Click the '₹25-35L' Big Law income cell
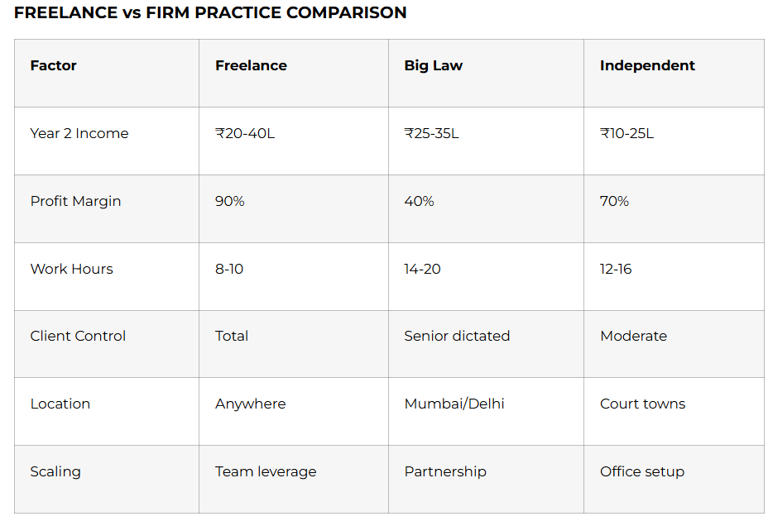The width and height of the screenshot is (768, 521). coord(431,134)
